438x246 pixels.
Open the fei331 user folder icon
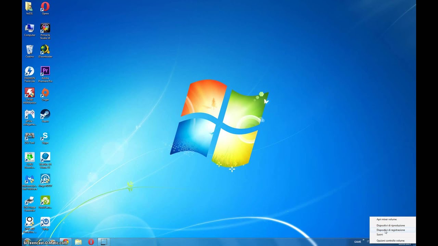click(x=29, y=8)
